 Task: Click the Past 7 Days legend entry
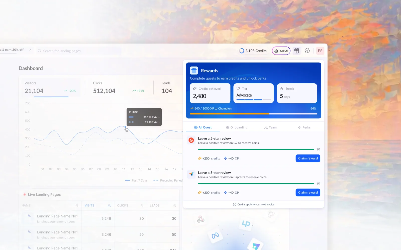136,180
